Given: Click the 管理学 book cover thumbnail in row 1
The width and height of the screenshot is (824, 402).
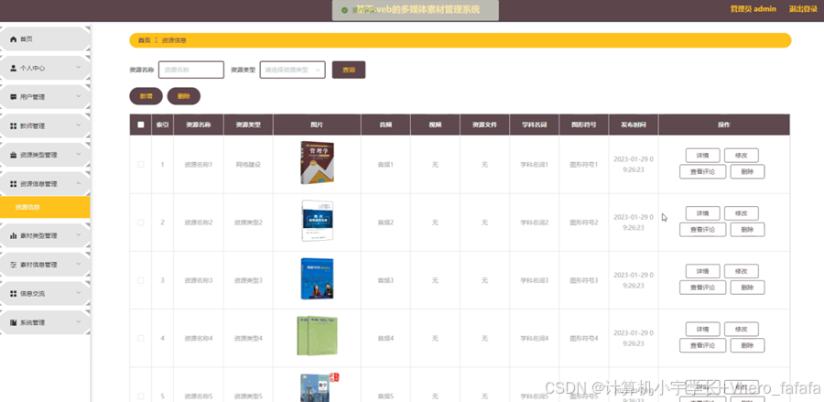Looking at the screenshot, I should coord(318,163).
